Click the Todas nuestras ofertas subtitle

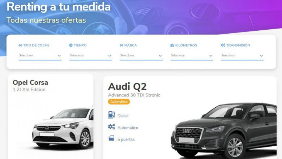(x=46, y=20)
